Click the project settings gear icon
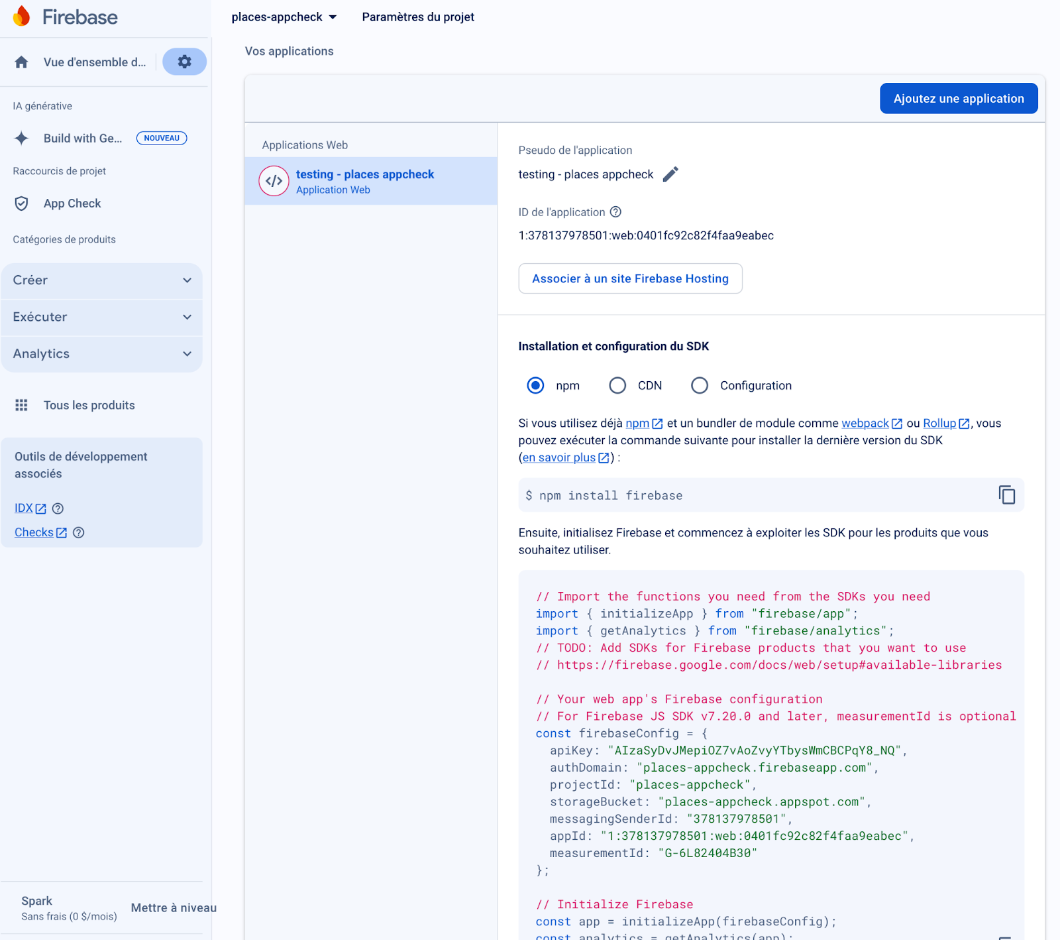 pos(184,62)
